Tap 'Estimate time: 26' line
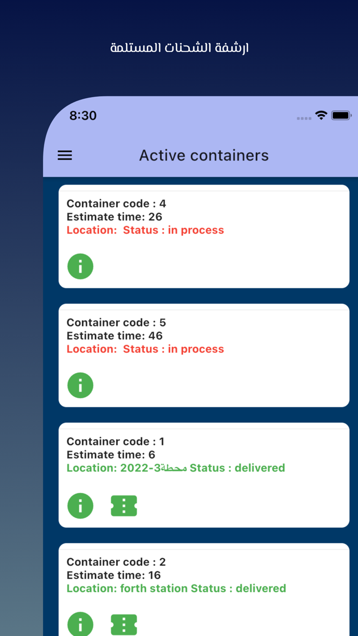358x636 pixels. click(x=115, y=217)
